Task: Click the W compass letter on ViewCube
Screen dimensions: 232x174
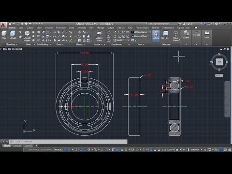Action: (x=212, y=62)
